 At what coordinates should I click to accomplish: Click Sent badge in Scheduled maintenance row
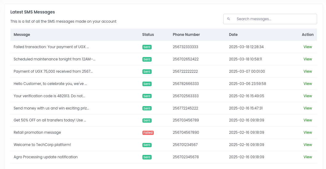147,59
